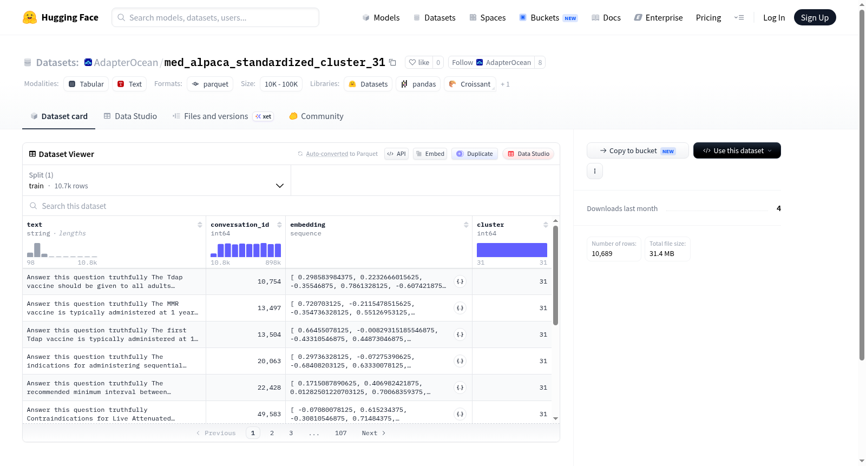Open the three-dot more options menu

click(595, 171)
